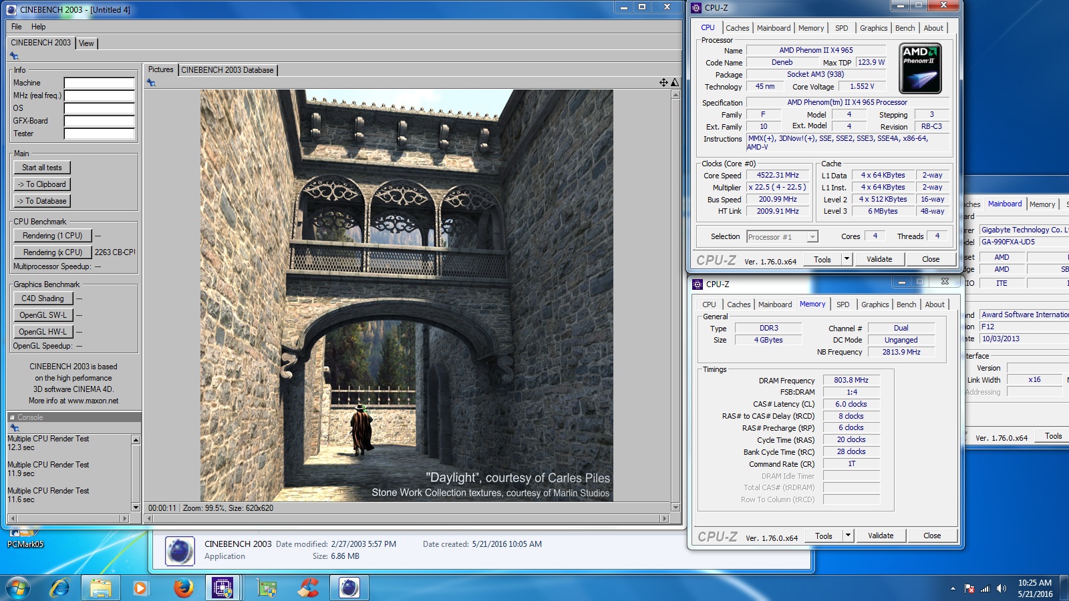Start the OpenGL SW-L benchmark
1069x601 pixels.
coord(43,315)
